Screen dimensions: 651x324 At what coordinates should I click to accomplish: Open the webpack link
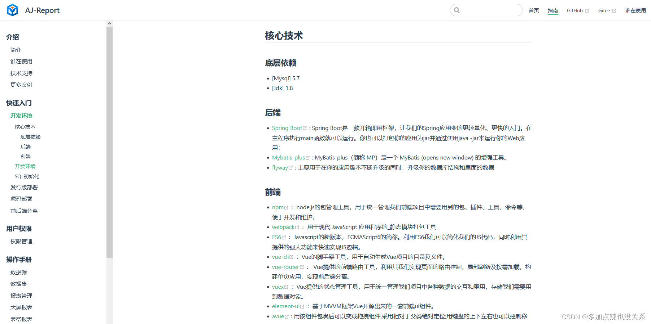(x=283, y=227)
